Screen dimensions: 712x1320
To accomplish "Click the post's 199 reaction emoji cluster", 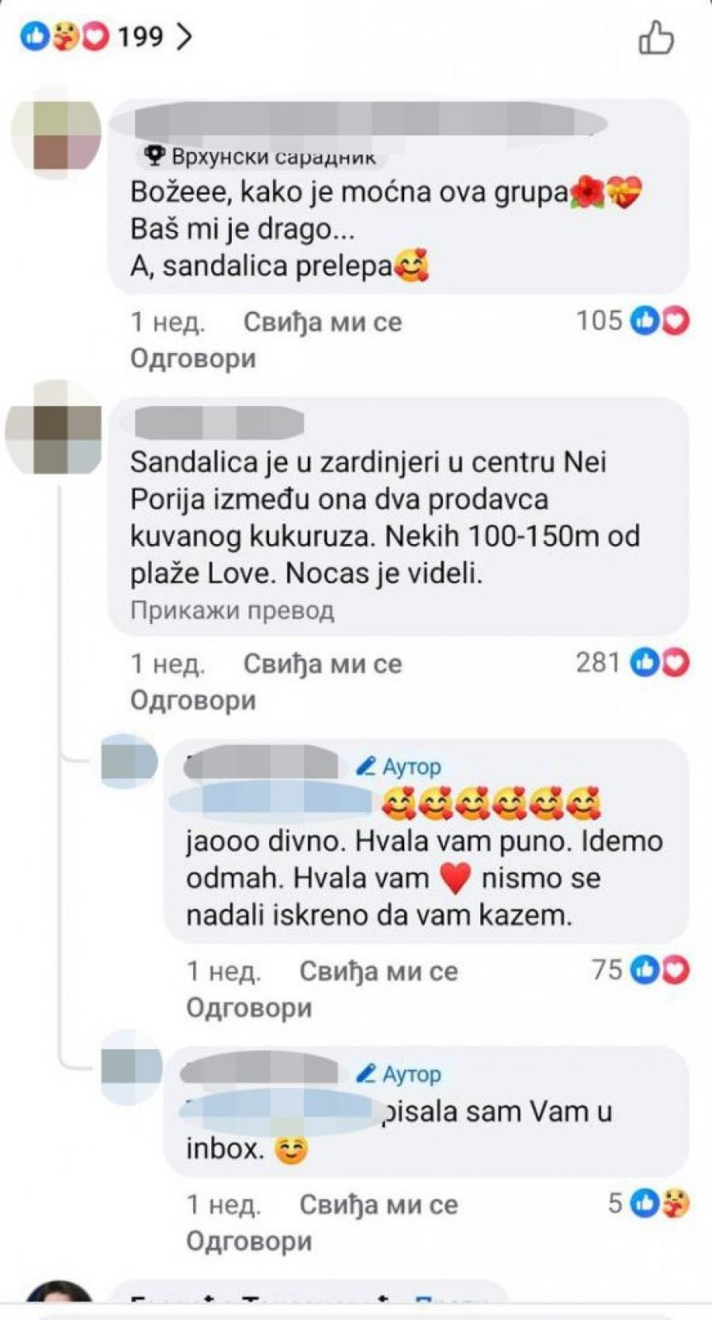I will (65, 36).
